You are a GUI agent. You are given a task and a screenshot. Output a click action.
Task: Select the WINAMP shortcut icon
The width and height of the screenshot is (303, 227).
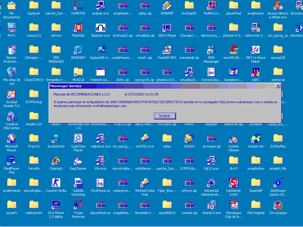point(167,5)
